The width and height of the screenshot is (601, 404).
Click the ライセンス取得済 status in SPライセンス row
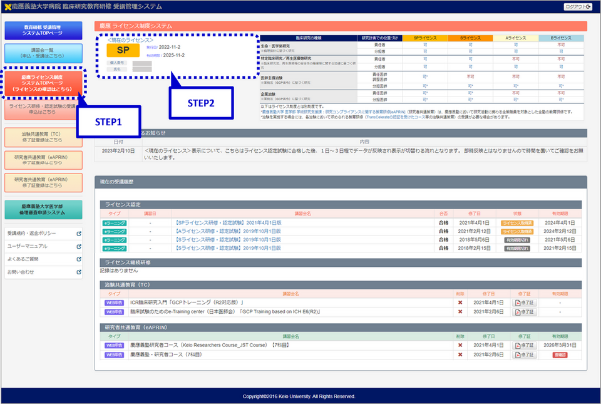pos(517,223)
